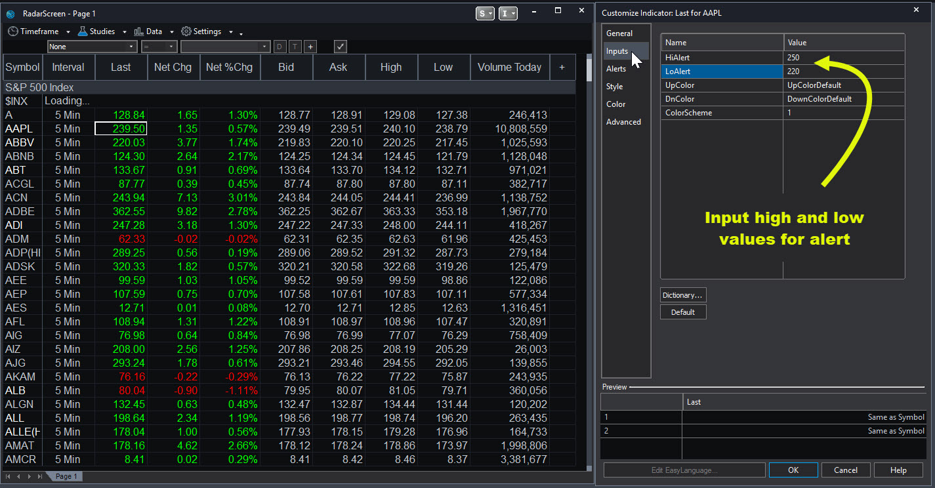Open the Style section in sidebar
This screenshot has height=488, width=935.
tap(615, 87)
